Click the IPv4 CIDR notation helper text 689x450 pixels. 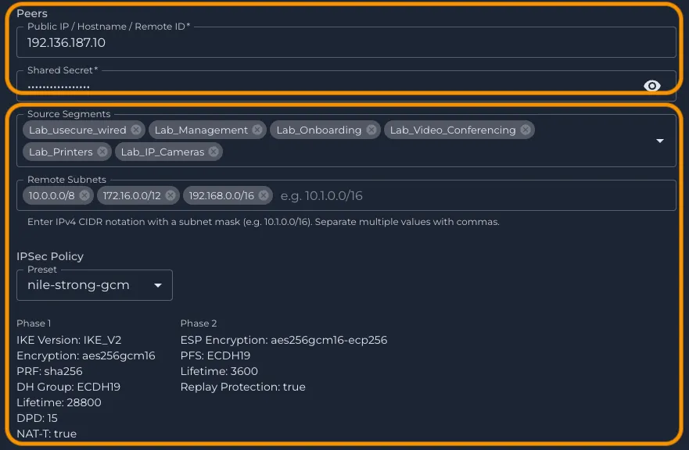tap(264, 222)
